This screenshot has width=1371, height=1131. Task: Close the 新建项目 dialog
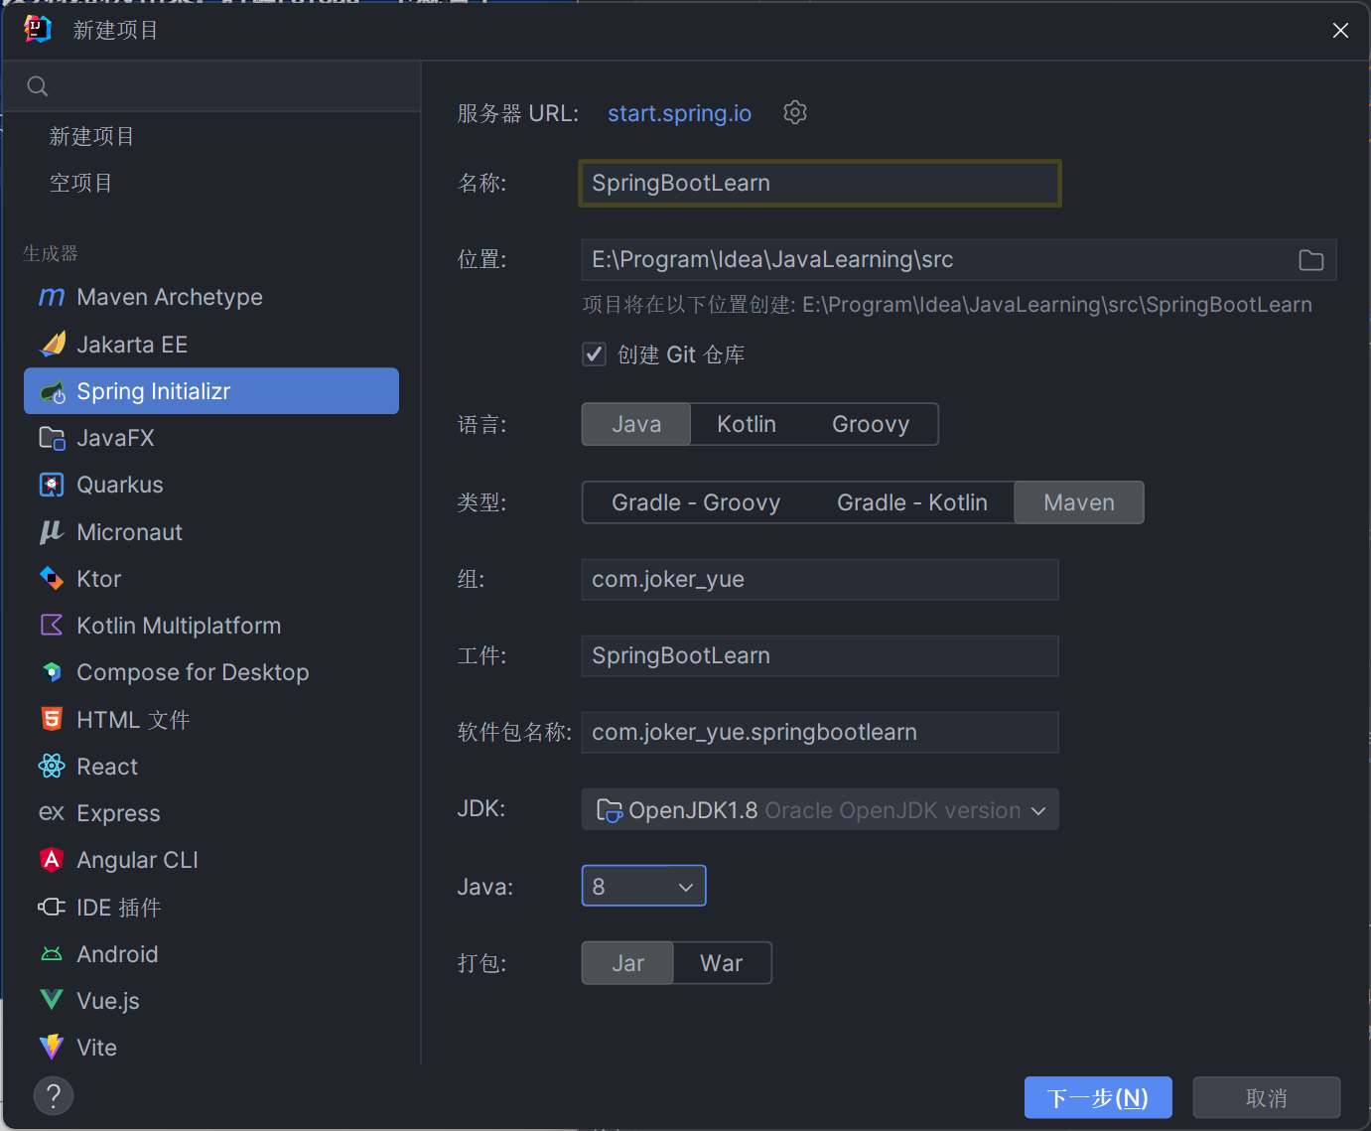tap(1340, 31)
